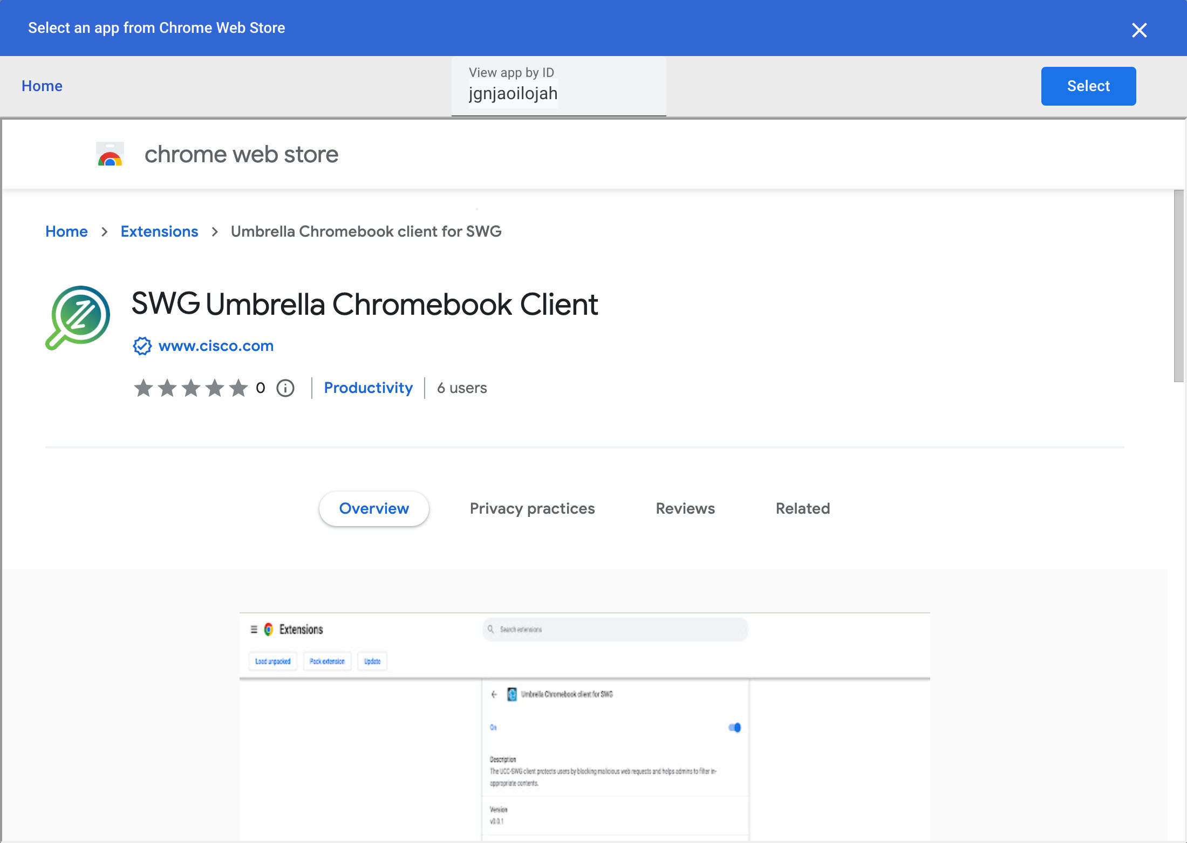Switch to the Privacy practices tab
This screenshot has width=1187, height=843.
tap(532, 508)
